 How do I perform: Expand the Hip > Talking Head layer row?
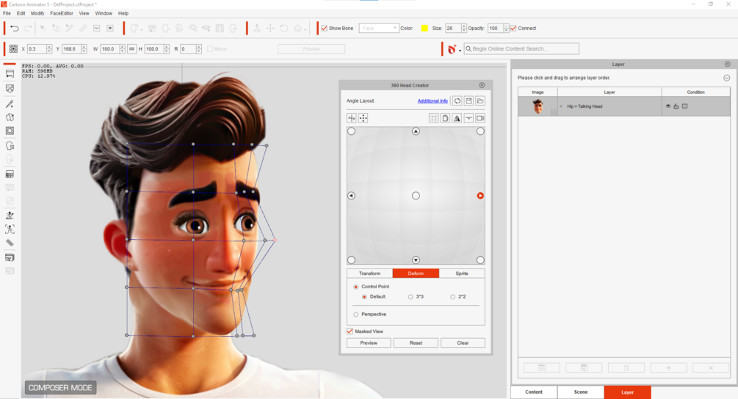[x=561, y=106]
